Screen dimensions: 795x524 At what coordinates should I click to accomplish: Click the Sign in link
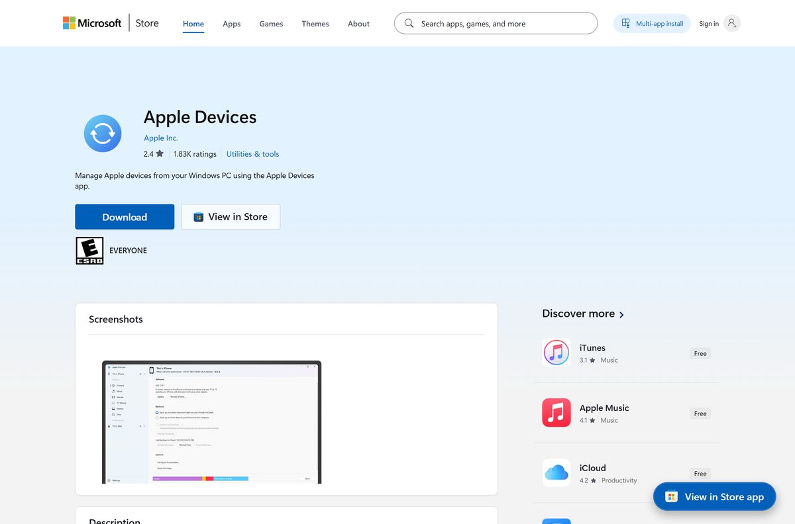(709, 24)
